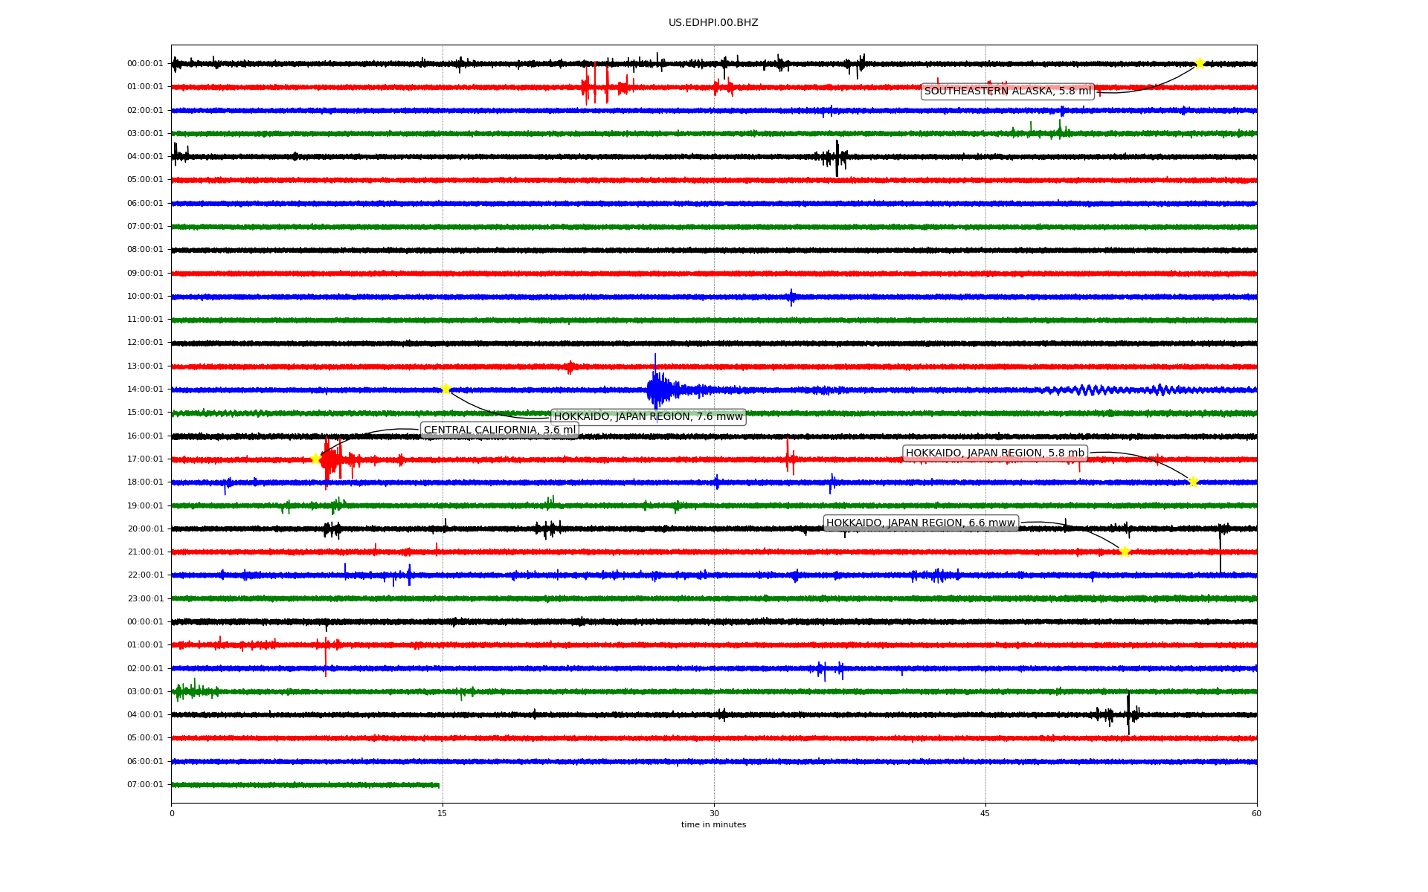1428x892 pixels.
Task: Click the Southeastern Alaska 5.8 ml label
Action: click(x=1007, y=91)
